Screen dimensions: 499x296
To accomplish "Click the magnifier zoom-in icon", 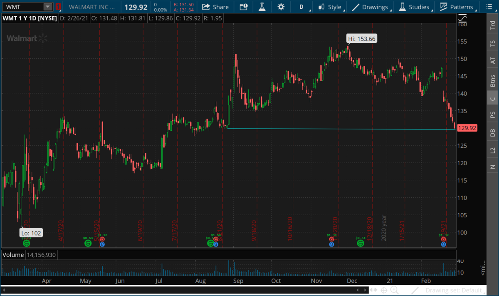I will (x=395, y=290).
